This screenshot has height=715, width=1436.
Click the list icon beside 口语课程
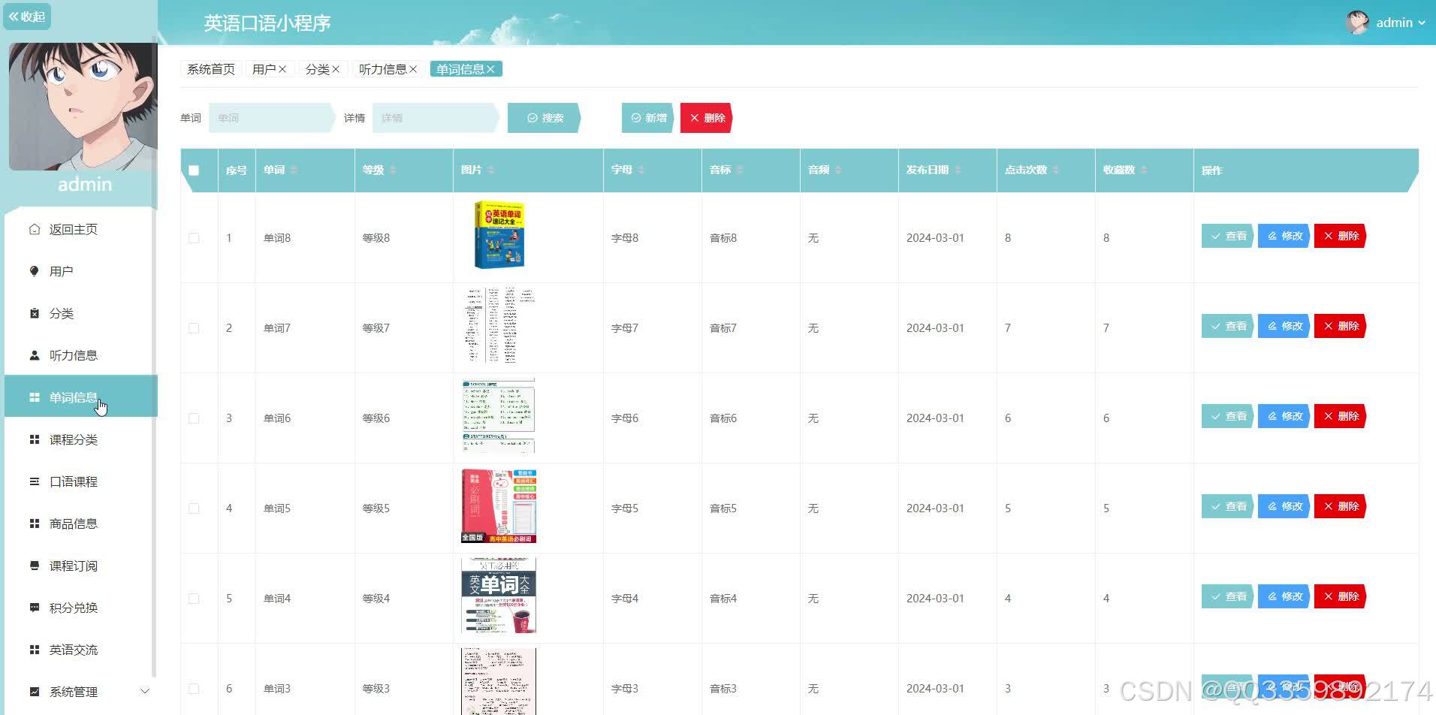[34, 481]
